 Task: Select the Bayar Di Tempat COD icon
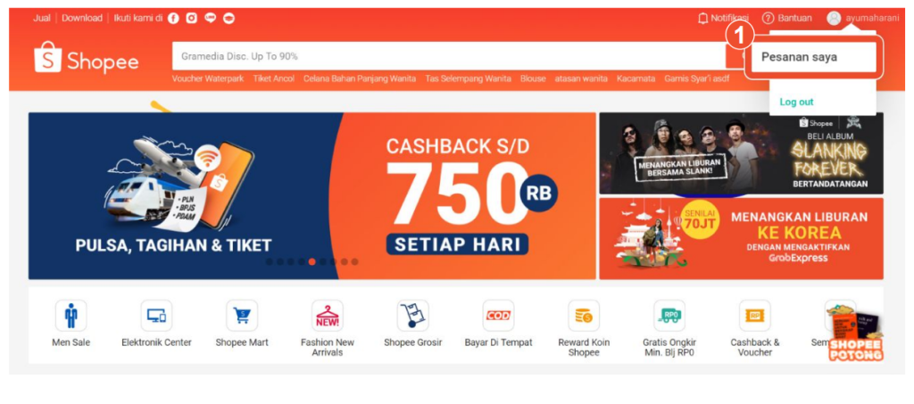coord(498,316)
